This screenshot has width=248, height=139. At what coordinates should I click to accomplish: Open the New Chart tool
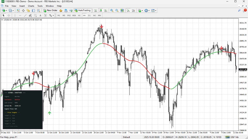[x=3, y=10]
